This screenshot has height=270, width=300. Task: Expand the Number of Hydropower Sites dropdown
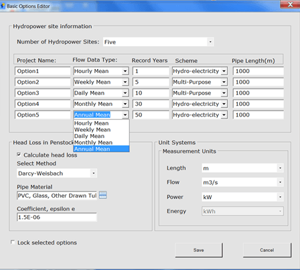pos(210,42)
